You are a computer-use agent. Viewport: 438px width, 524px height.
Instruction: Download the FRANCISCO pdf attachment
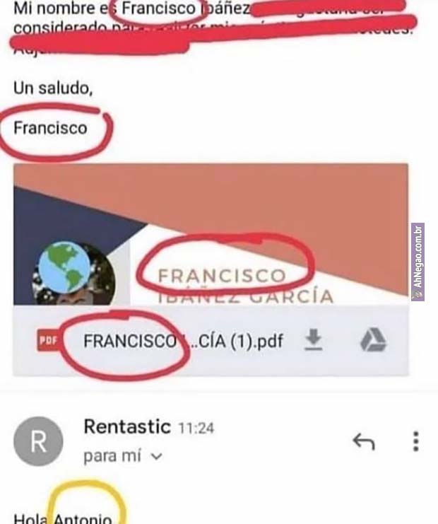pos(314,340)
